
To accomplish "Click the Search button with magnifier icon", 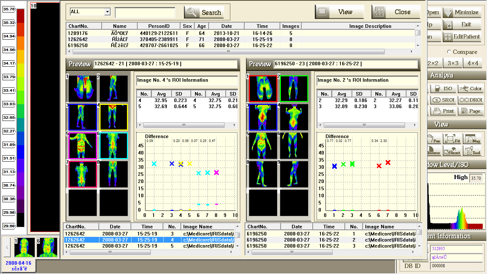I will (x=204, y=12).
